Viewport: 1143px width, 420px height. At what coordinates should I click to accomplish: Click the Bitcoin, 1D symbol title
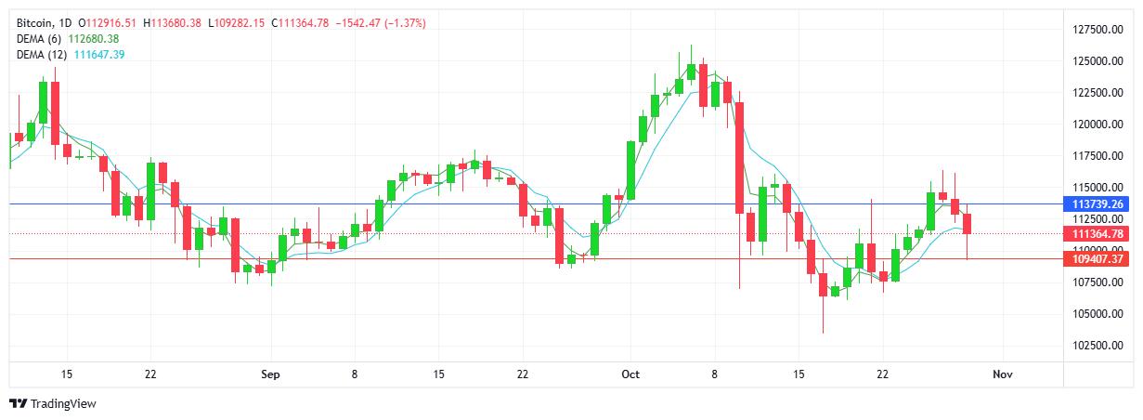[45, 22]
